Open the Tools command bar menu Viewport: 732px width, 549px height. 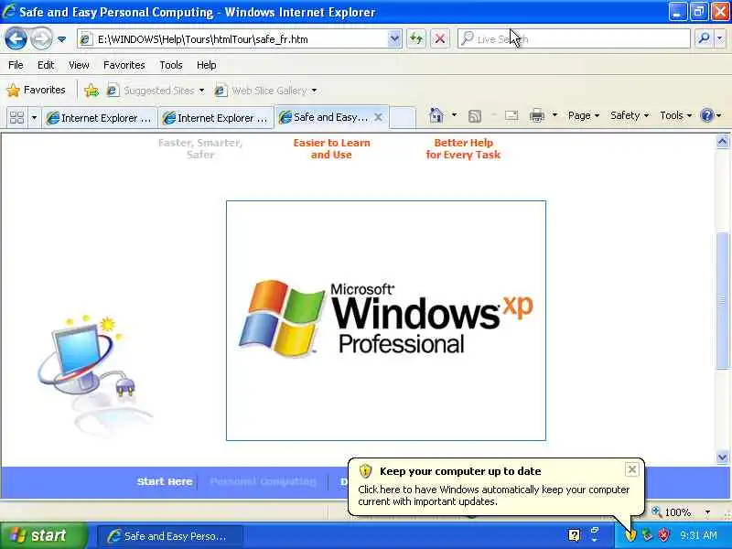pyautogui.click(x=675, y=115)
